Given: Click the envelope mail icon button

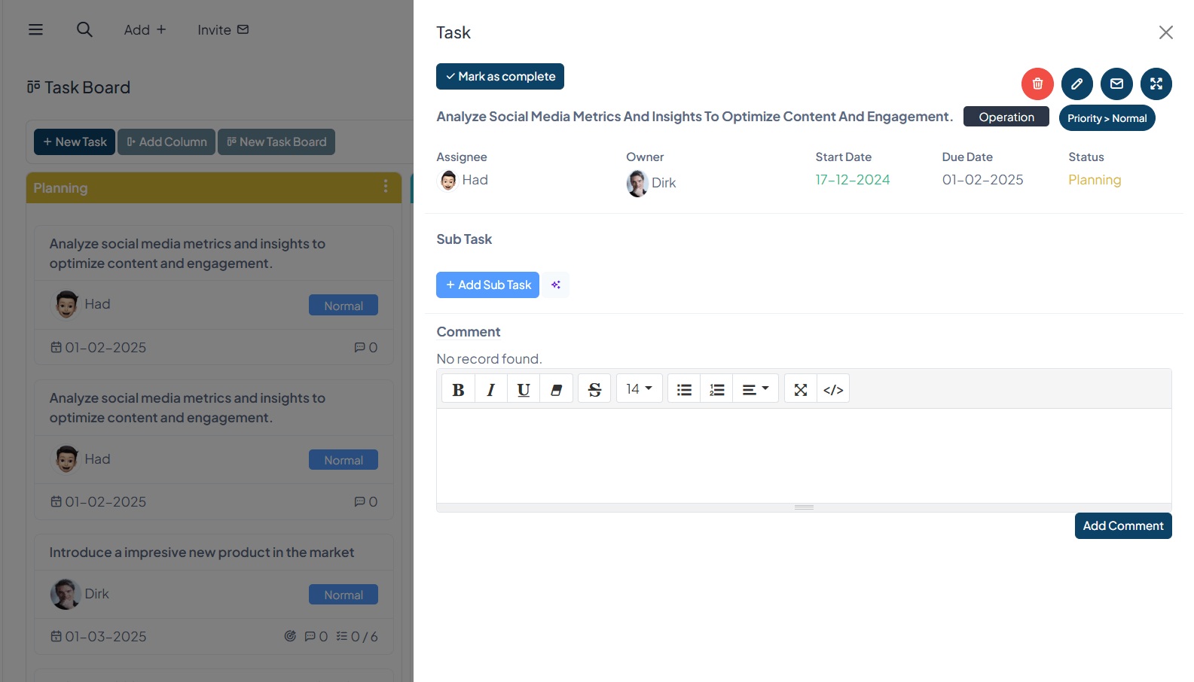Looking at the screenshot, I should point(1116,84).
